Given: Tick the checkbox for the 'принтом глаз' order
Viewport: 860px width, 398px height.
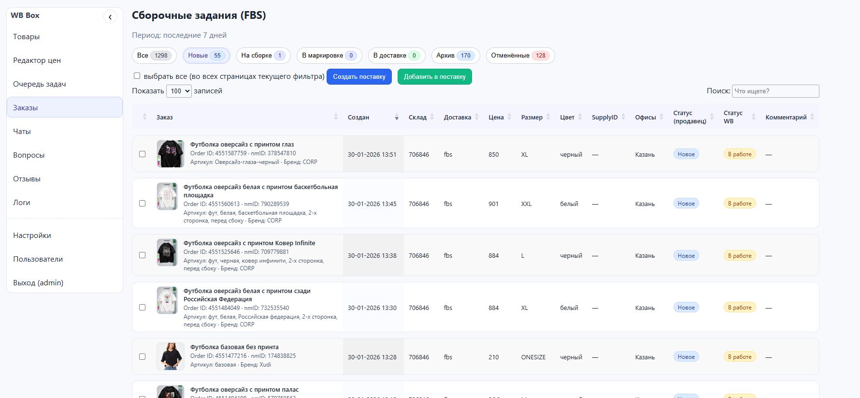Looking at the screenshot, I should 142,154.
